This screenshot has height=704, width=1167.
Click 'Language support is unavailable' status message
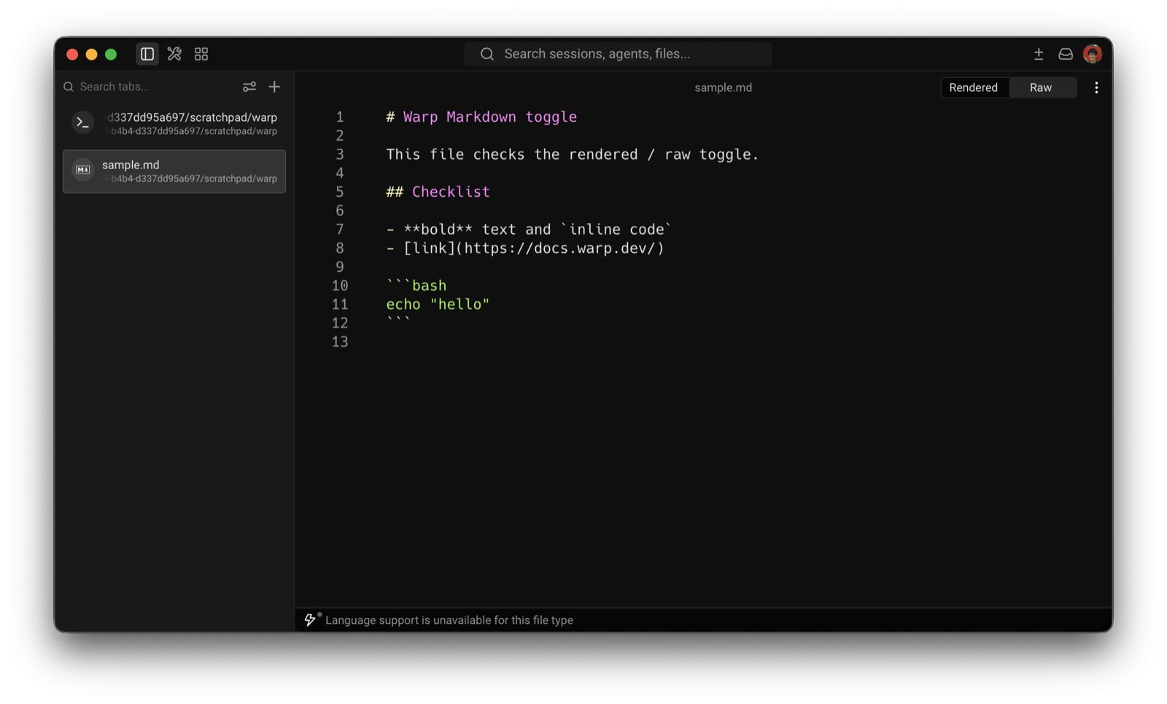click(x=449, y=620)
